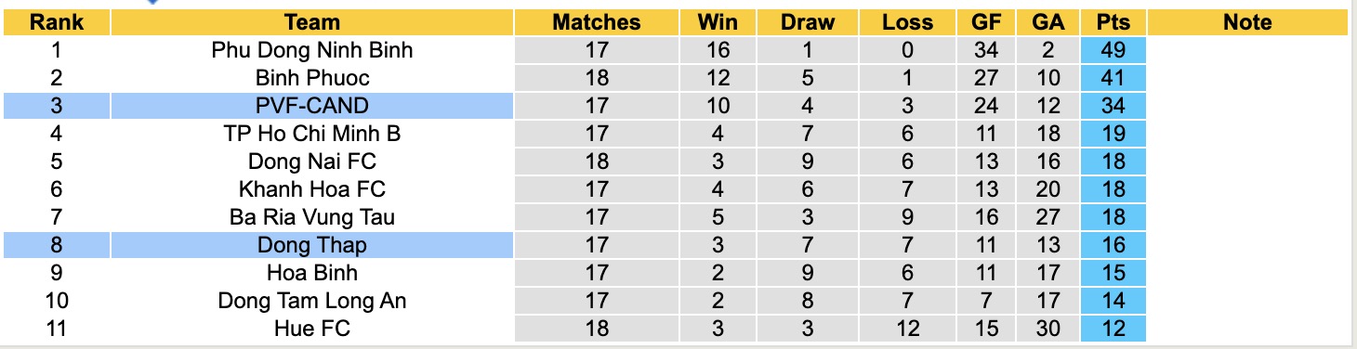Open the Phu Dong Ninh Binh team link
1357x349 pixels.
point(312,50)
